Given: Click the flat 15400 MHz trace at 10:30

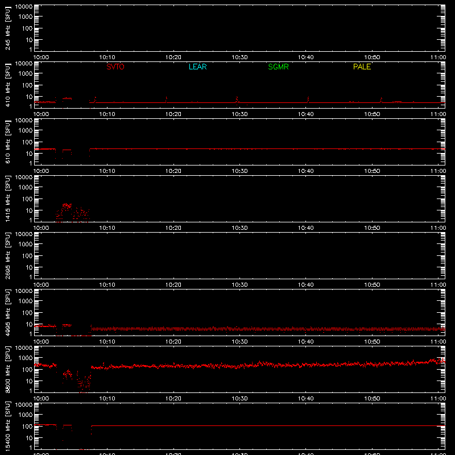Looking at the screenshot, I should click(239, 425).
